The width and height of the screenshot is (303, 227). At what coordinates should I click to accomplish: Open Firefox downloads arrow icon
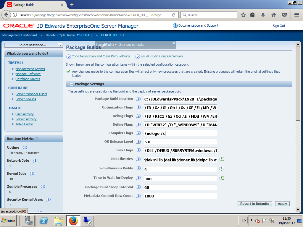click(x=263, y=15)
